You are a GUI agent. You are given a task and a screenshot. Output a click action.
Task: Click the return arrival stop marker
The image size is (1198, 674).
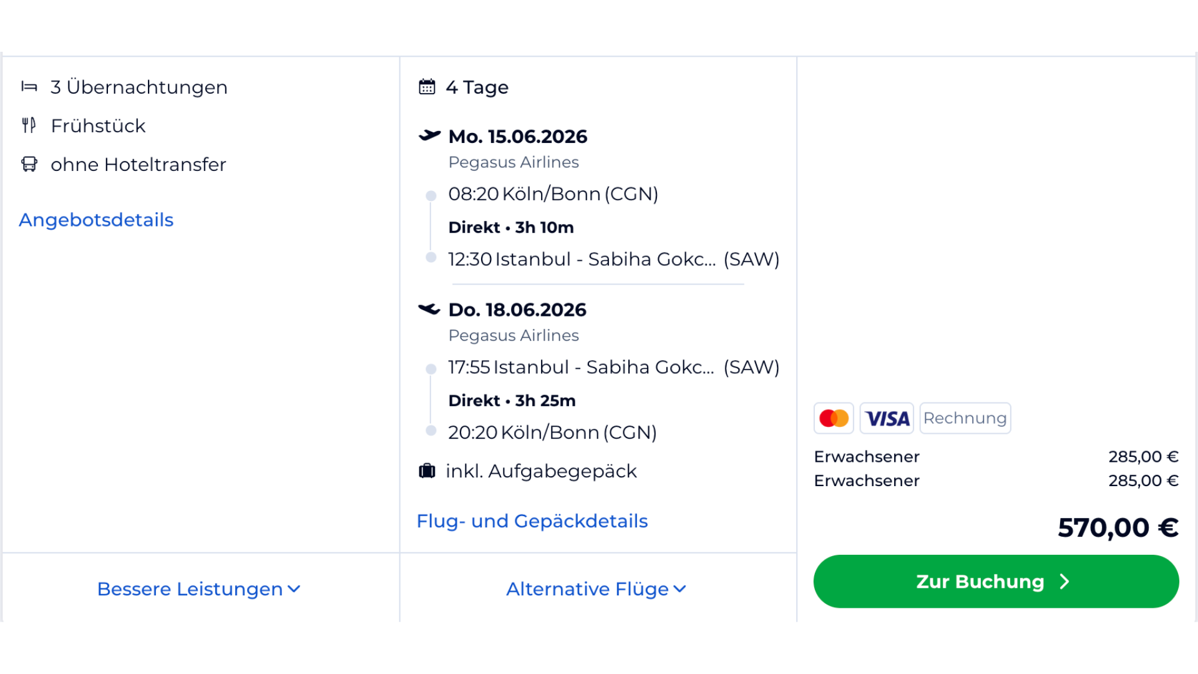tap(431, 430)
